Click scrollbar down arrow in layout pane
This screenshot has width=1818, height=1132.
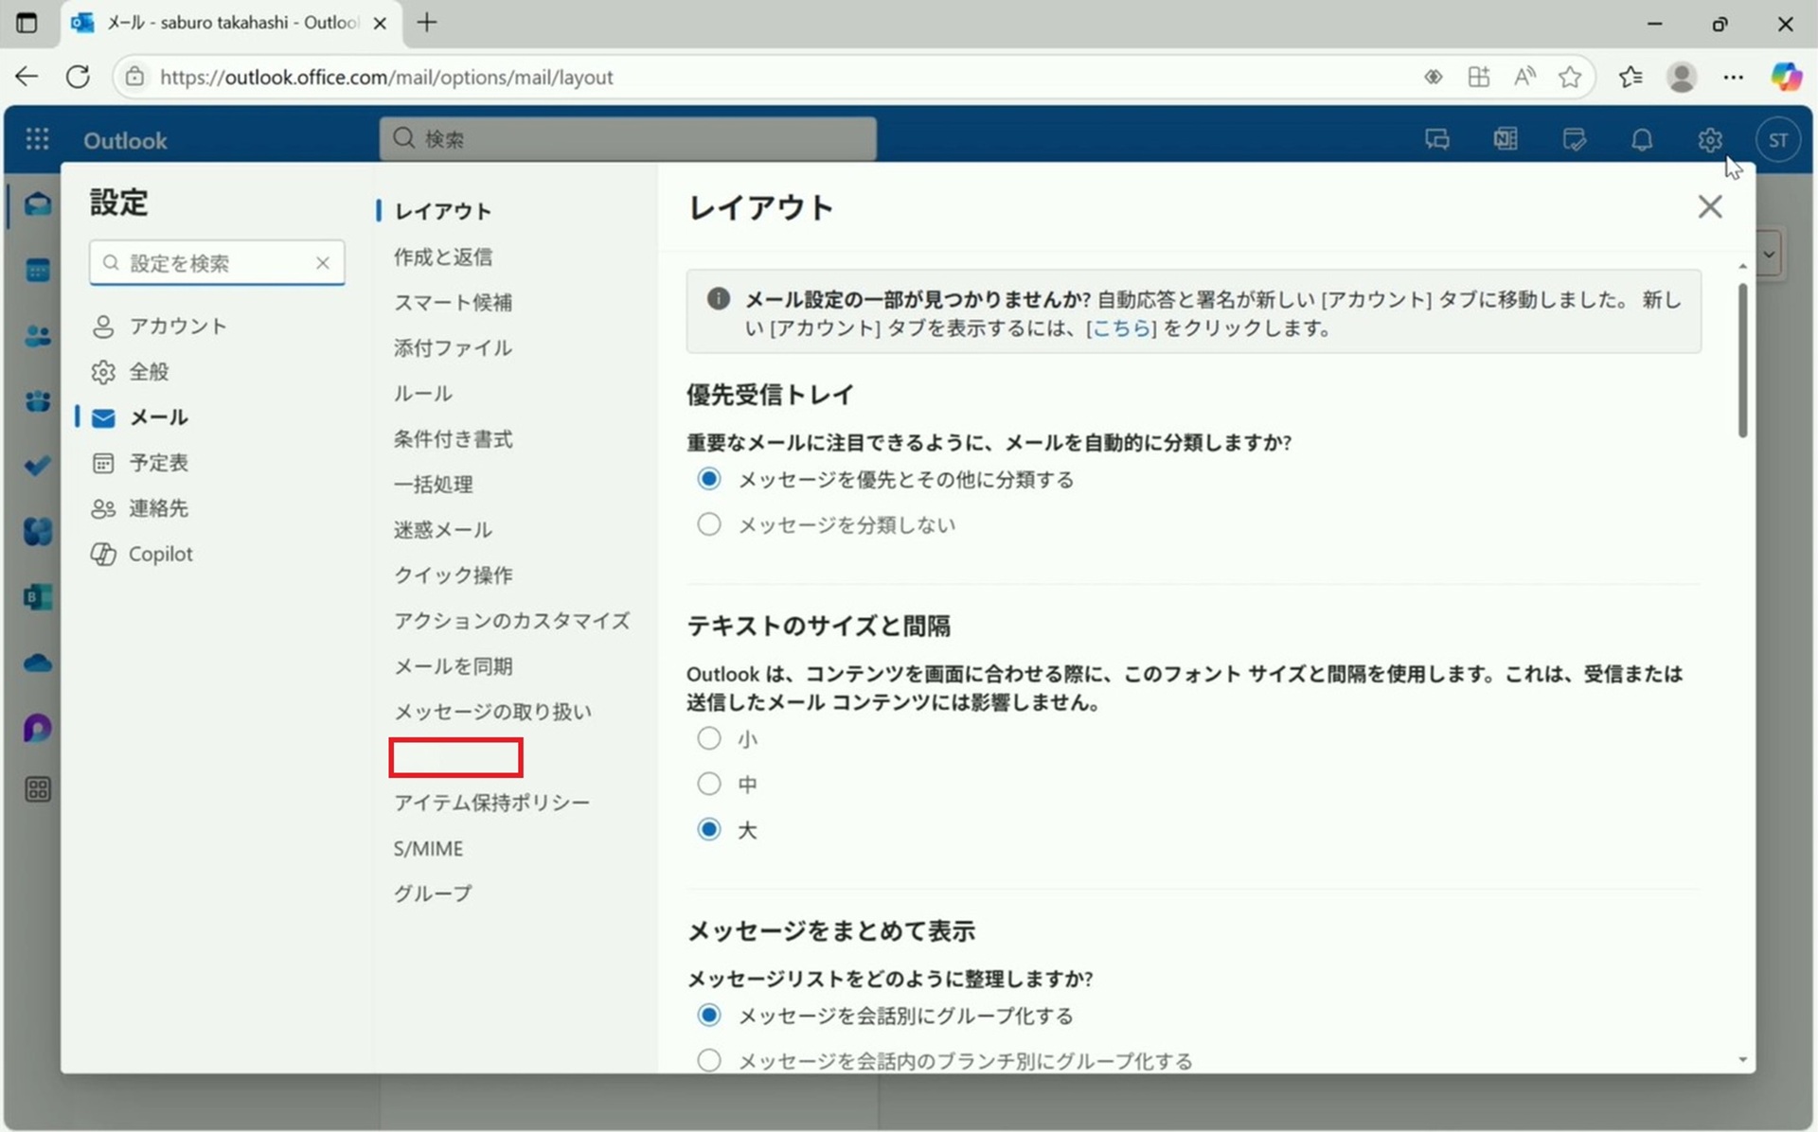[x=1742, y=1060]
